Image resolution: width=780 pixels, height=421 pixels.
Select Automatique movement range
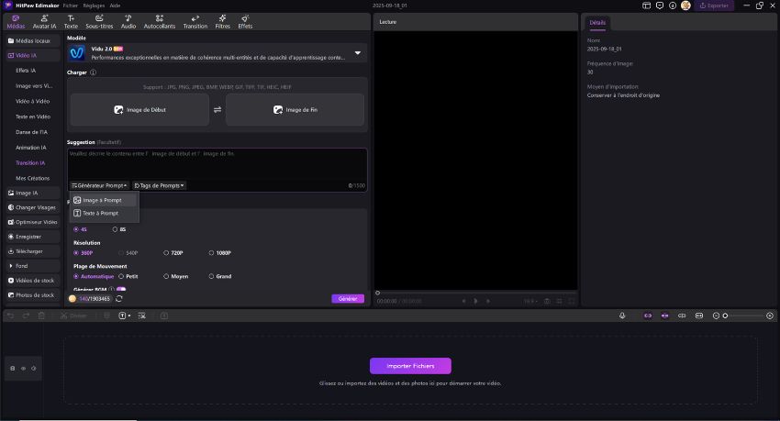point(94,276)
